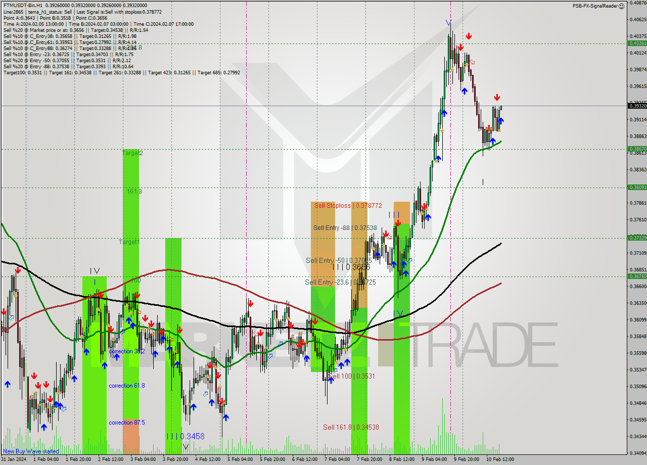Click the 0.40625 price scale value
Viewport: 647px width, 465px height.
click(x=637, y=19)
